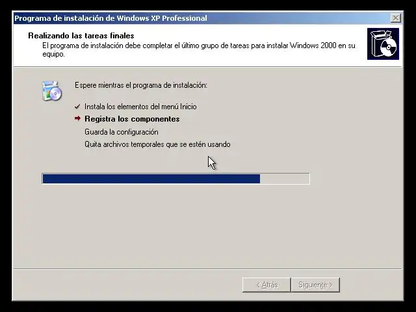Click the Siguiente next button
Image resolution: width=416 pixels, height=312 pixels.
pyautogui.click(x=315, y=285)
